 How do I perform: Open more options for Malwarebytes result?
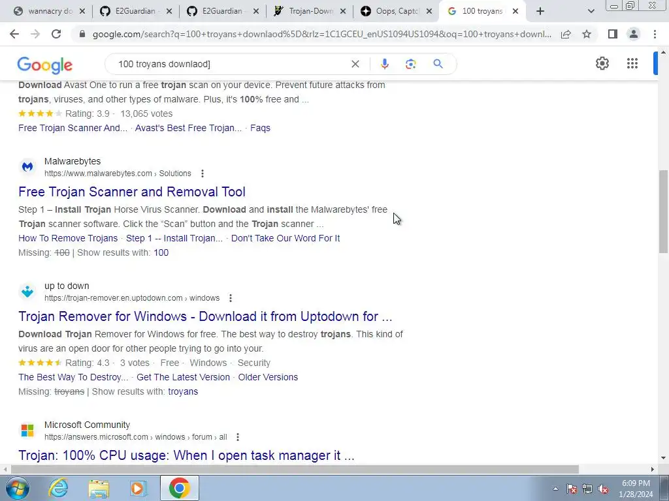[203, 174]
